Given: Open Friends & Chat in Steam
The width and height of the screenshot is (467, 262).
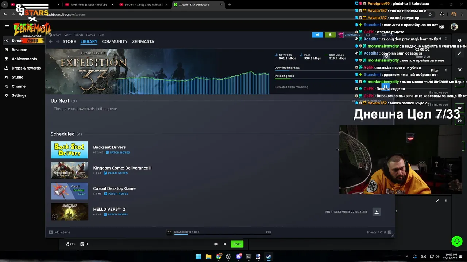Looking at the screenshot, I should [379, 232].
